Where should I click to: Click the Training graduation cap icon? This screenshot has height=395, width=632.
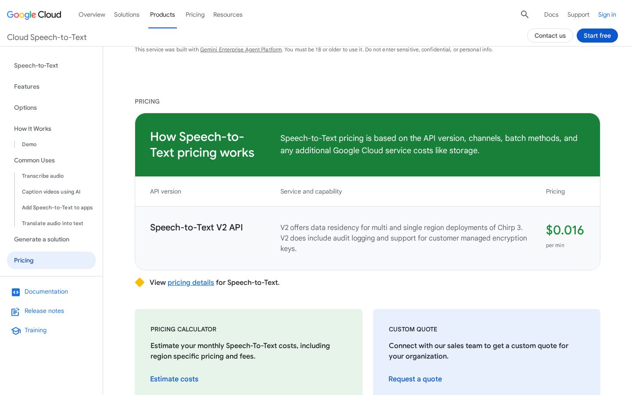point(16,331)
